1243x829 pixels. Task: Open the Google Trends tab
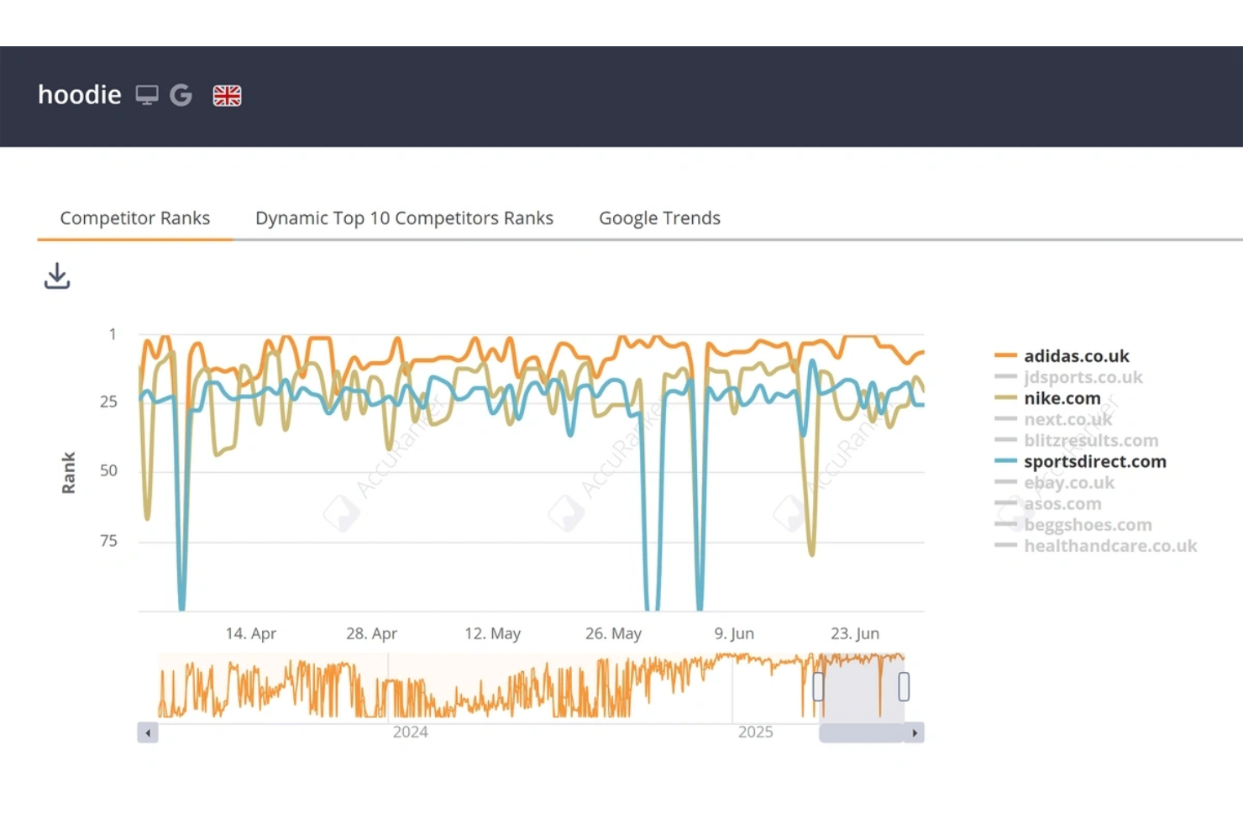coord(659,218)
